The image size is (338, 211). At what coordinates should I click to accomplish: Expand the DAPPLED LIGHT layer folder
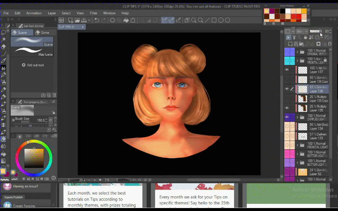tap(297, 117)
